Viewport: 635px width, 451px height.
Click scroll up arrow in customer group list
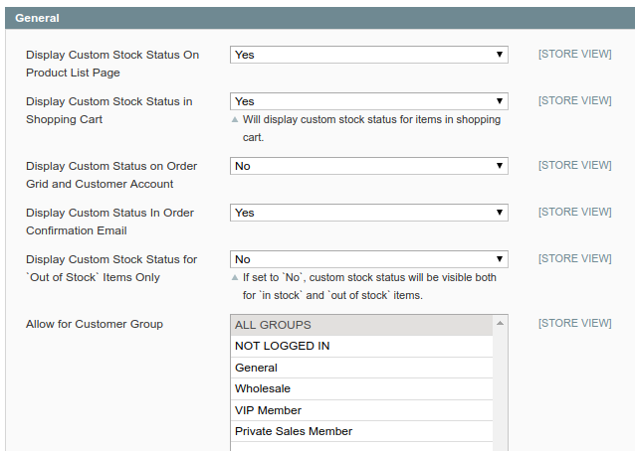[501, 323]
